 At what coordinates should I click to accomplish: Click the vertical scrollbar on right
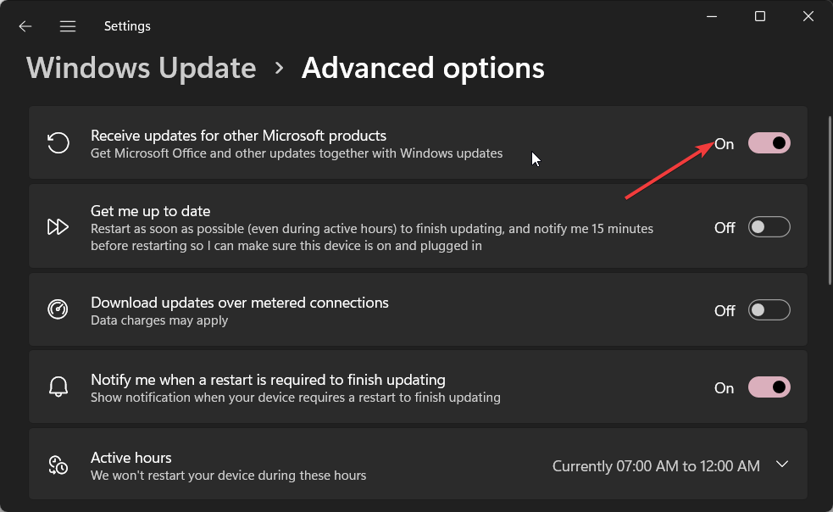point(830,199)
